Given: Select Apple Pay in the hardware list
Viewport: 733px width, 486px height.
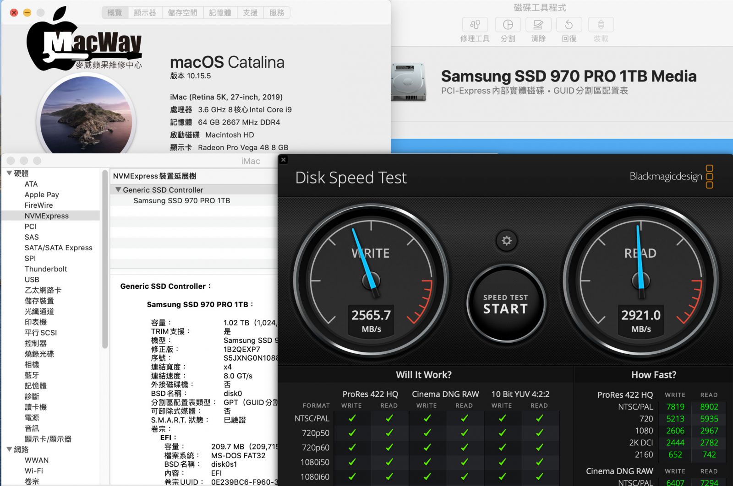Looking at the screenshot, I should [x=42, y=194].
